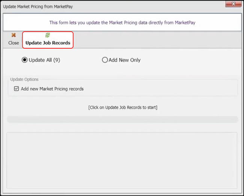Select the Update All (9) radio button
This screenshot has height=196, width=244.
pyautogui.click(x=25, y=60)
